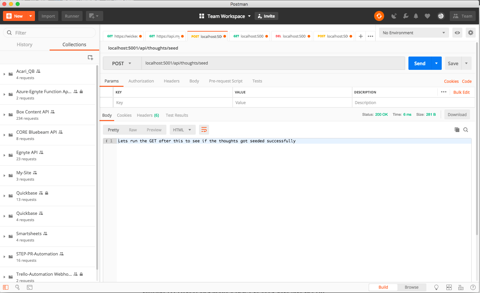Open the Bulk Edit link
This screenshot has width=480, height=293.
pyautogui.click(x=461, y=92)
